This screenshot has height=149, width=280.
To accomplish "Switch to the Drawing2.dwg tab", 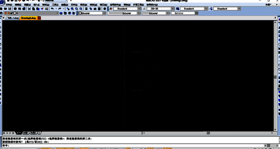I will [x=28, y=18].
